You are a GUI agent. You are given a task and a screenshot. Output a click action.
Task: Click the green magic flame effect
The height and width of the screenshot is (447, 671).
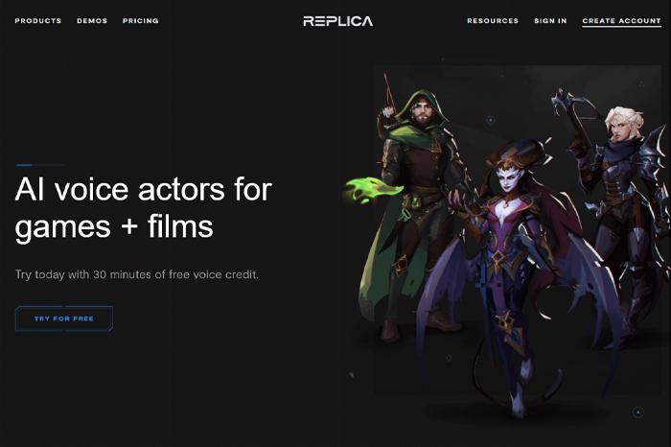point(370,190)
